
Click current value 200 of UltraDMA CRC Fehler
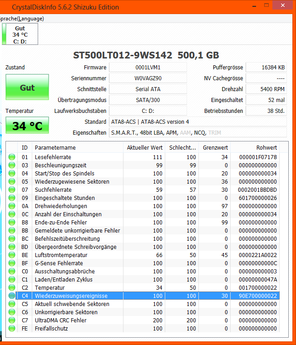[x=158, y=321]
